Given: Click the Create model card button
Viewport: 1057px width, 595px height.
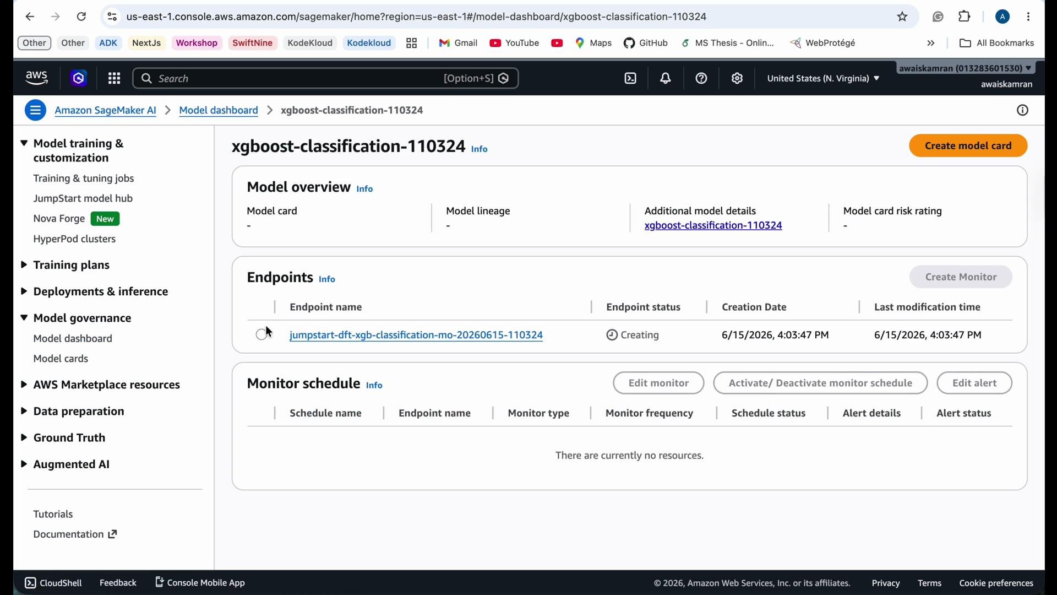Looking at the screenshot, I should pyautogui.click(x=968, y=146).
